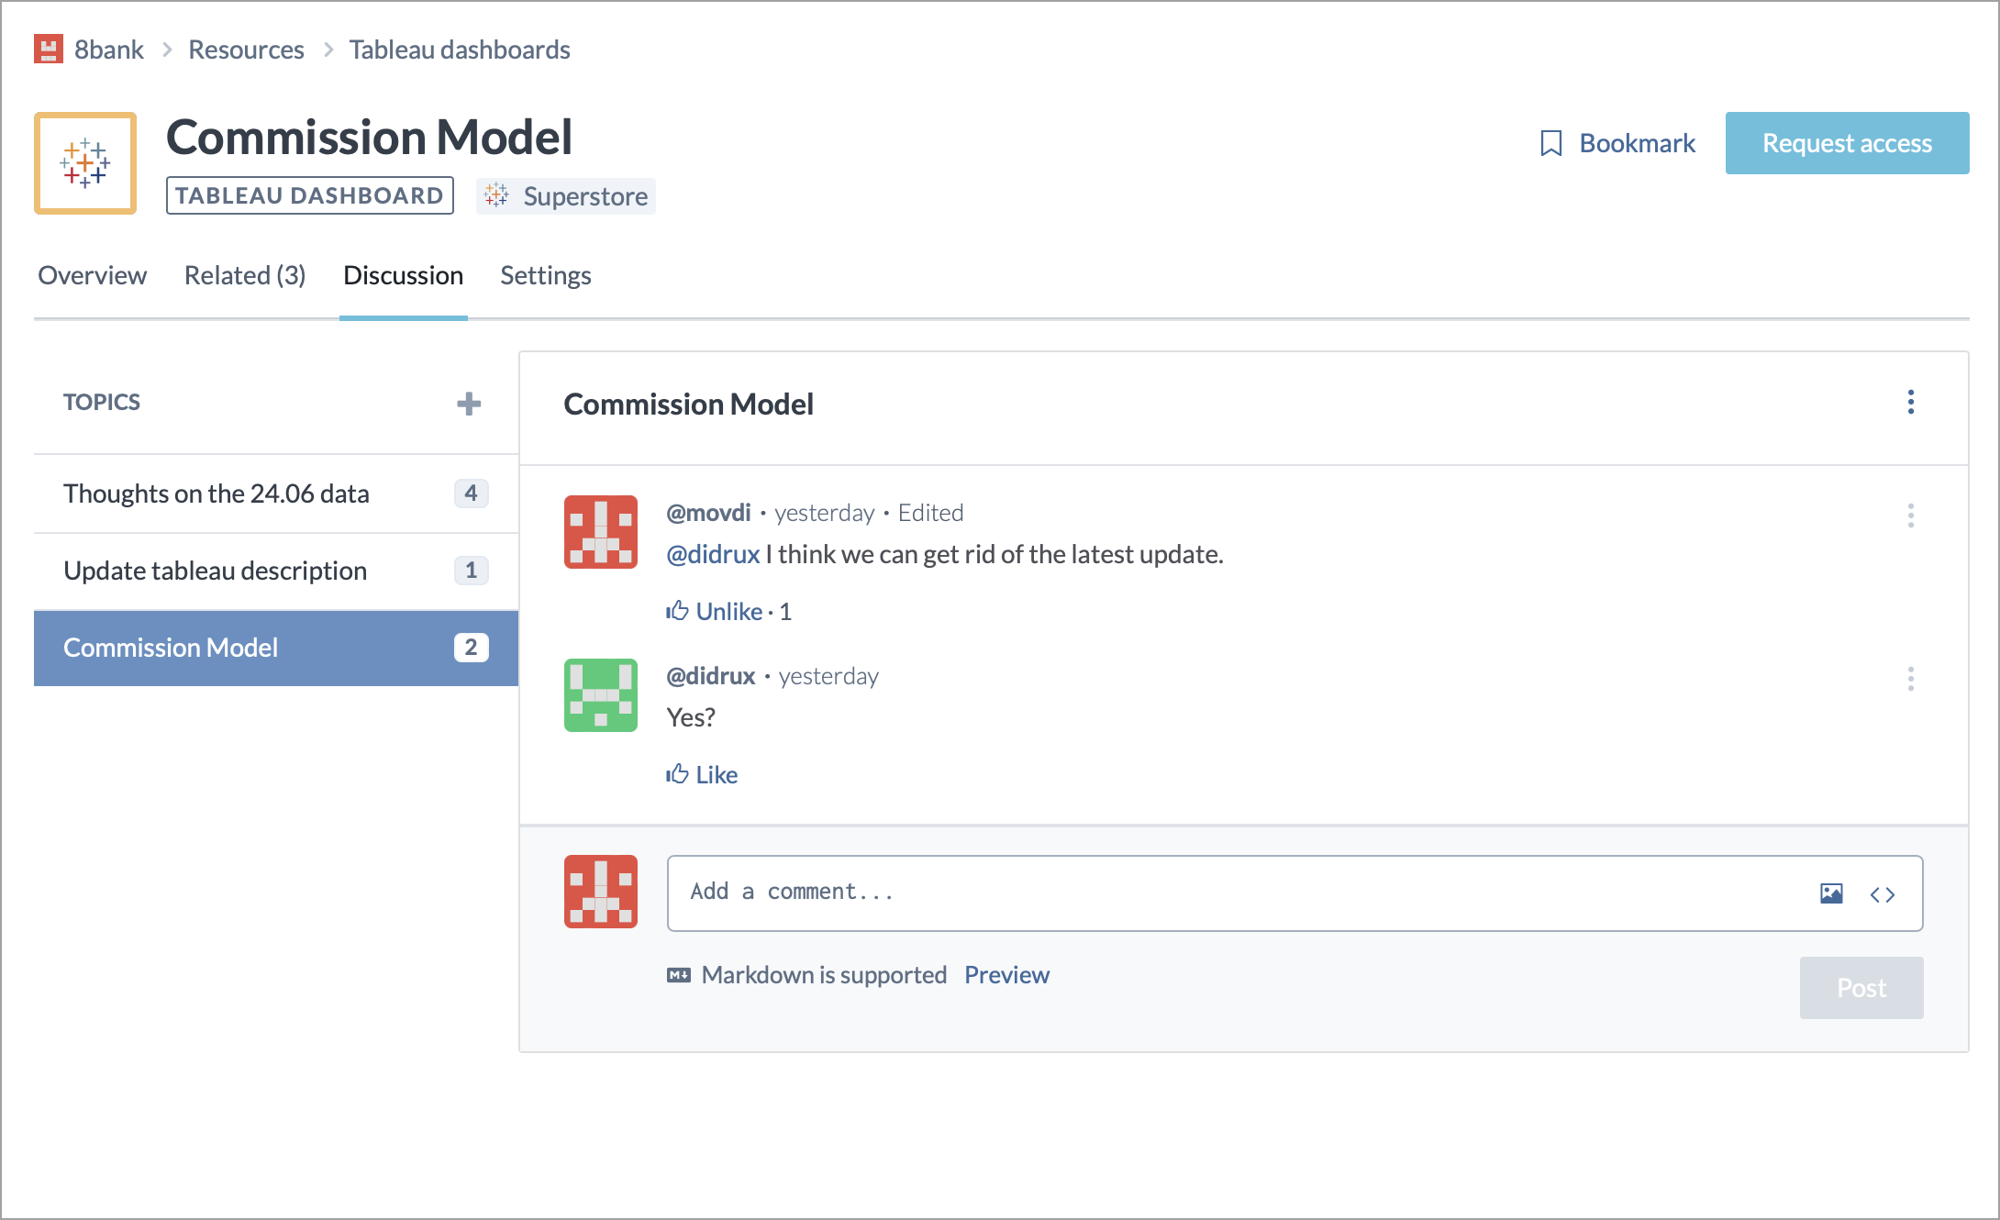Unlike the @movdi comment

716,612
